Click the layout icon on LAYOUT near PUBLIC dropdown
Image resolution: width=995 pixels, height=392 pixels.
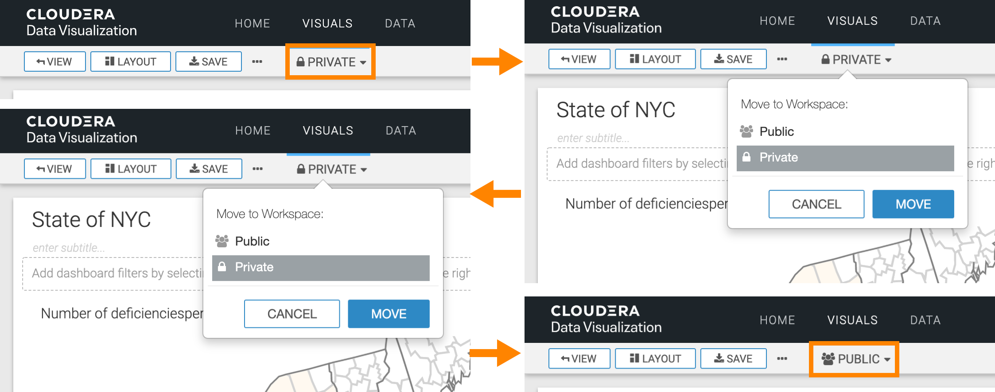point(634,358)
